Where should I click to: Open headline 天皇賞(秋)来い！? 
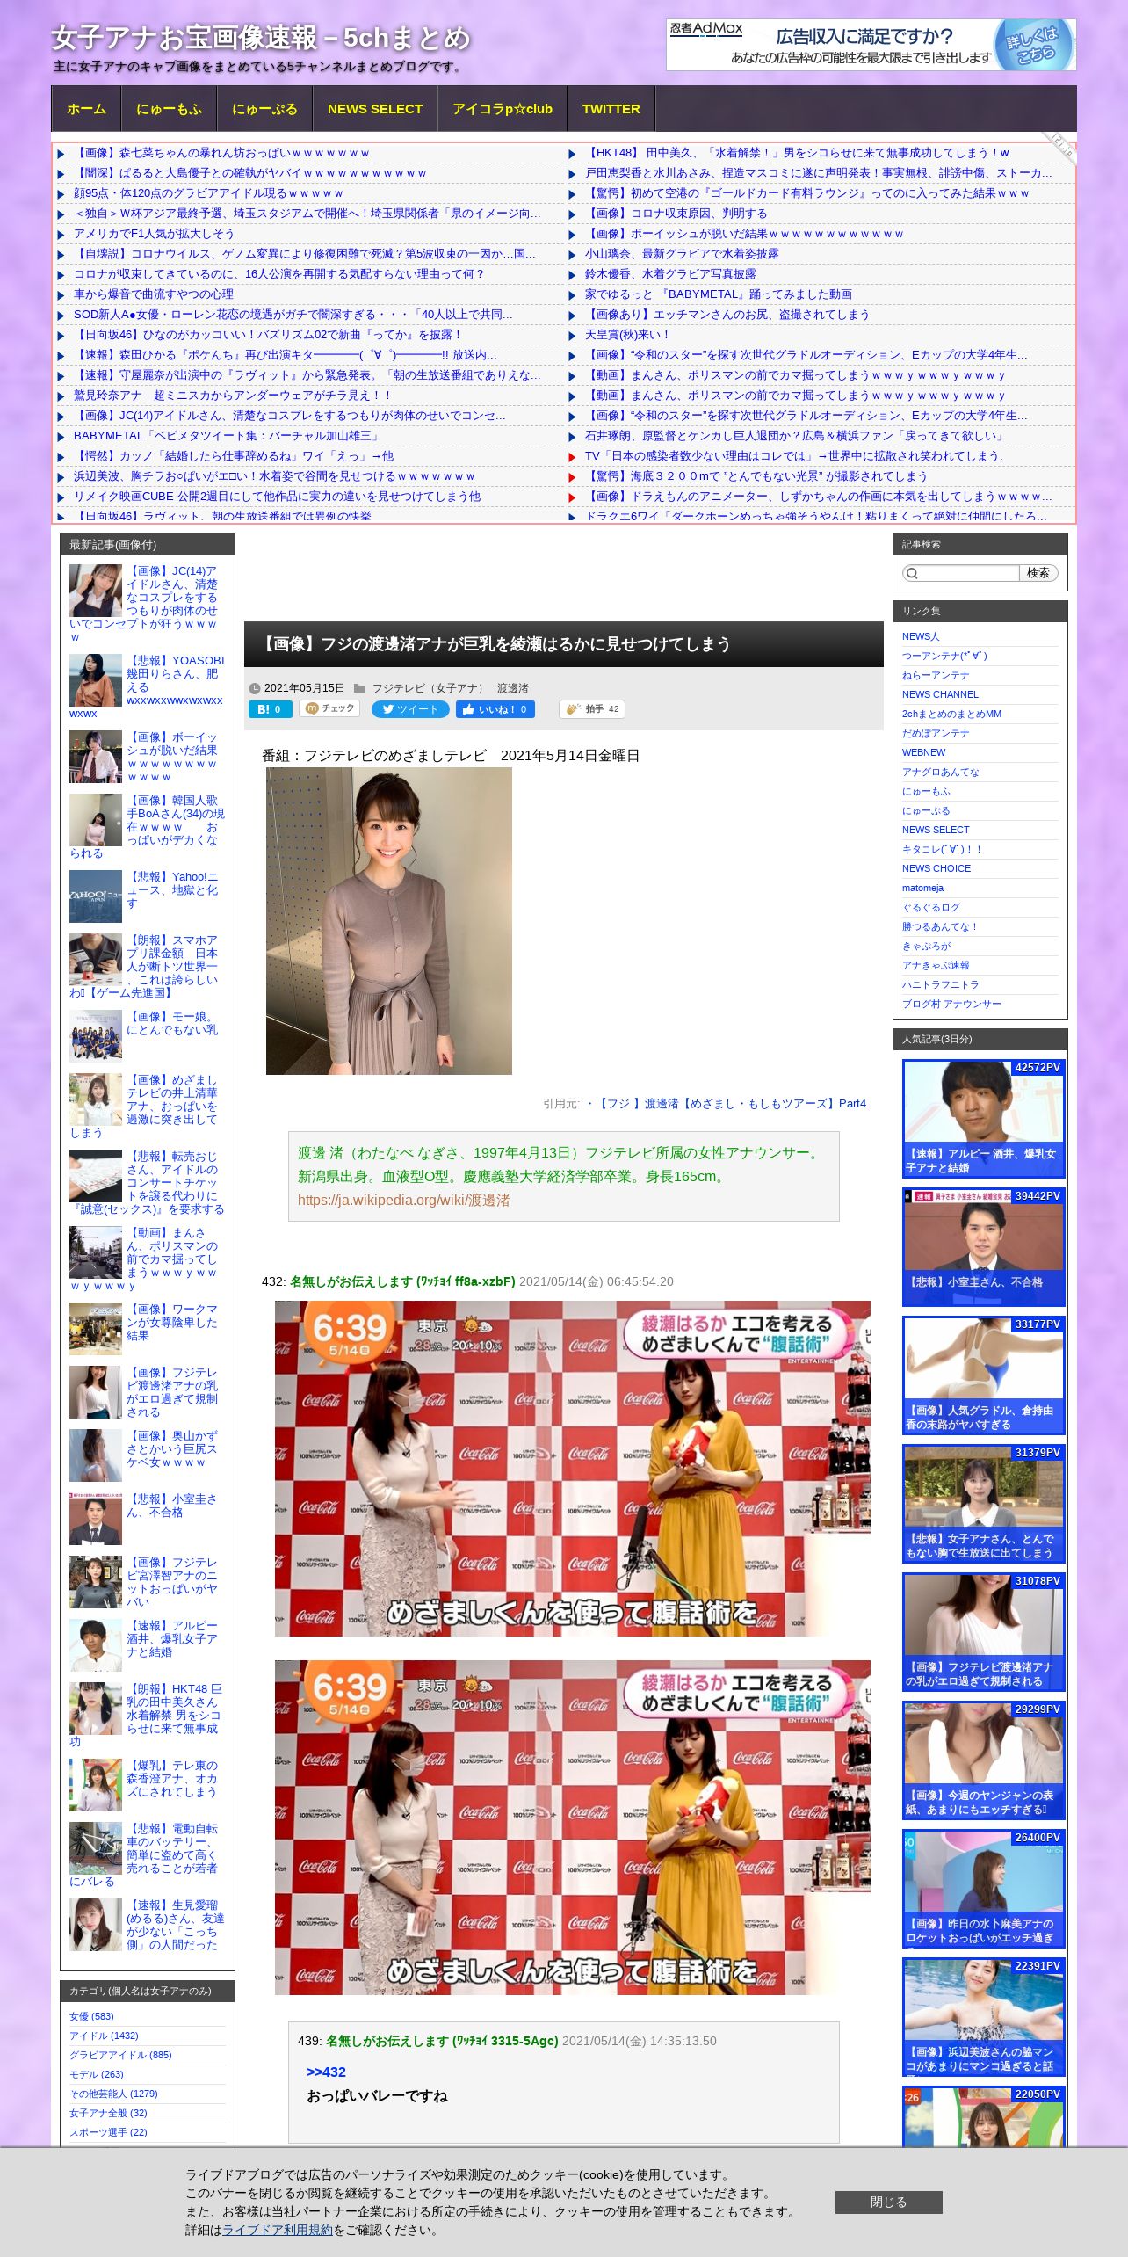point(628,335)
